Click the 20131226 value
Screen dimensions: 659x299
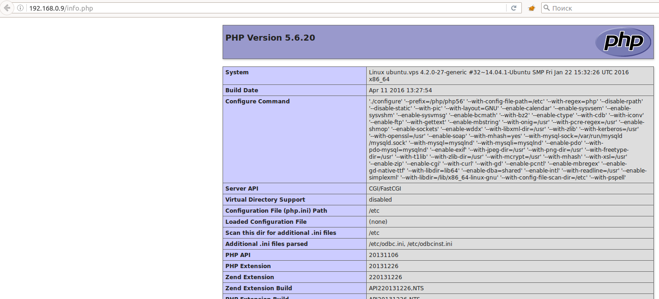pos(383,266)
